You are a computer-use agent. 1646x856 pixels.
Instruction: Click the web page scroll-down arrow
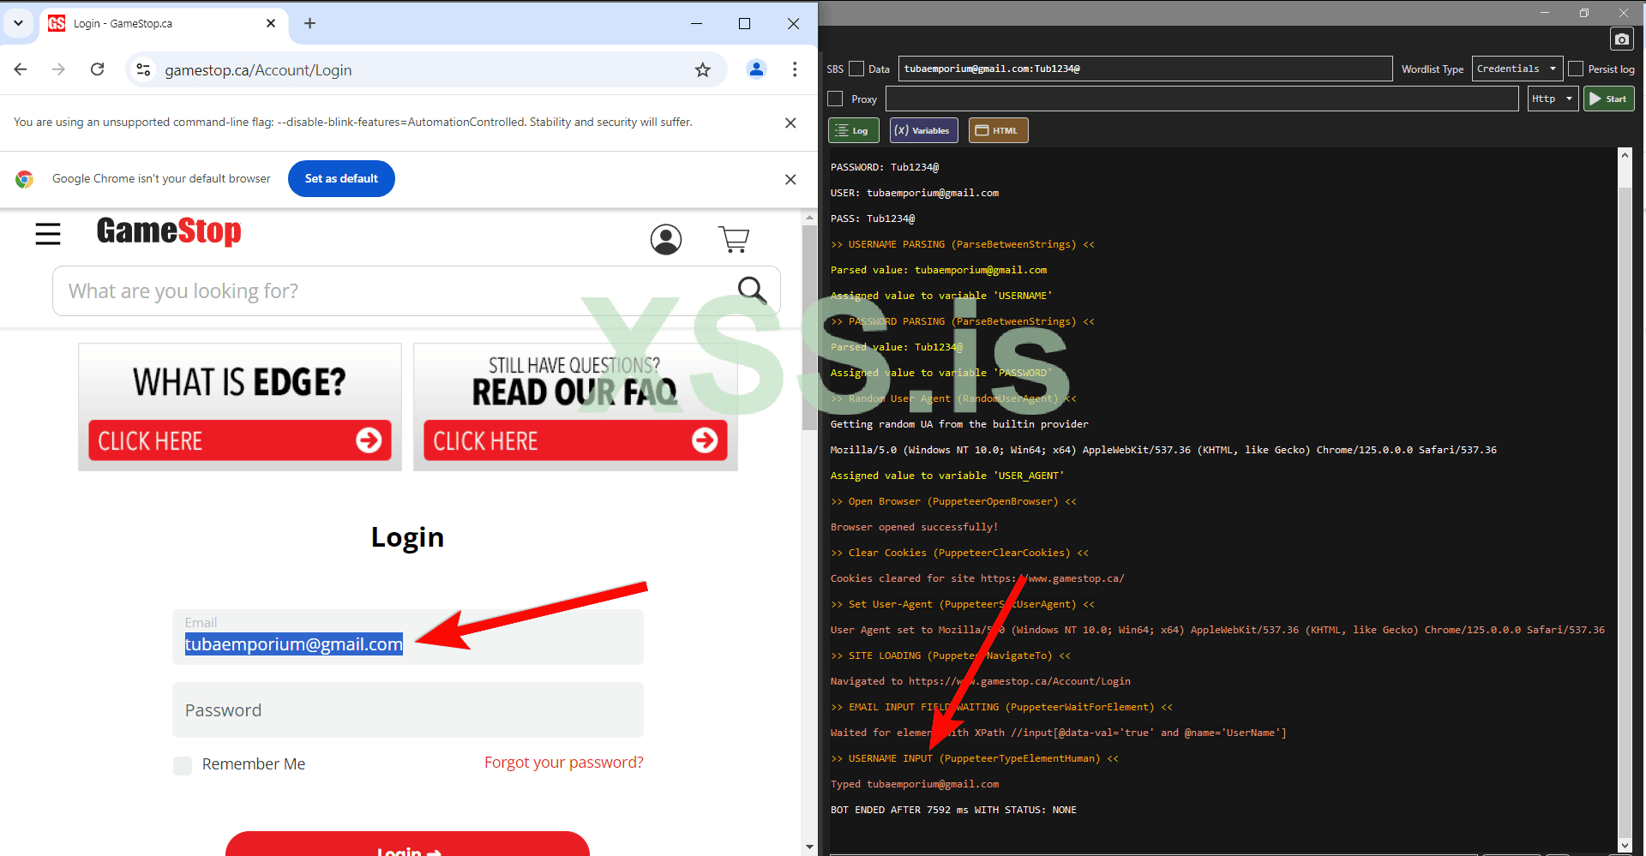[x=809, y=847]
